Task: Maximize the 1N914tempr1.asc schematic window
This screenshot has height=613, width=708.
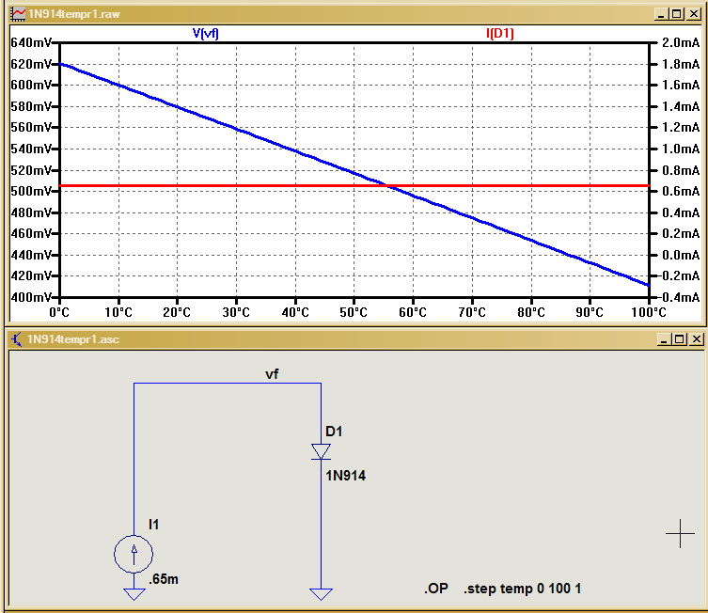Action: pos(679,339)
